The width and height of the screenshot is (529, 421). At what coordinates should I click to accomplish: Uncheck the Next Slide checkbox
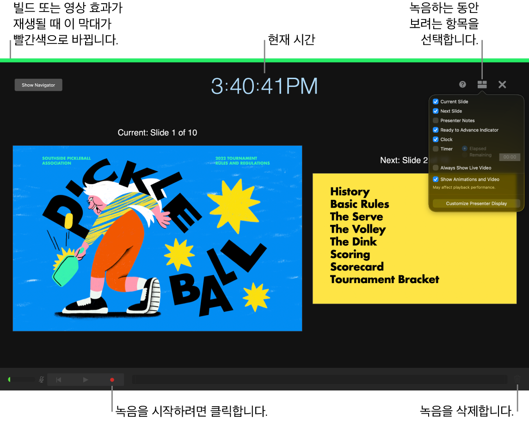pyautogui.click(x=436, y=111)
